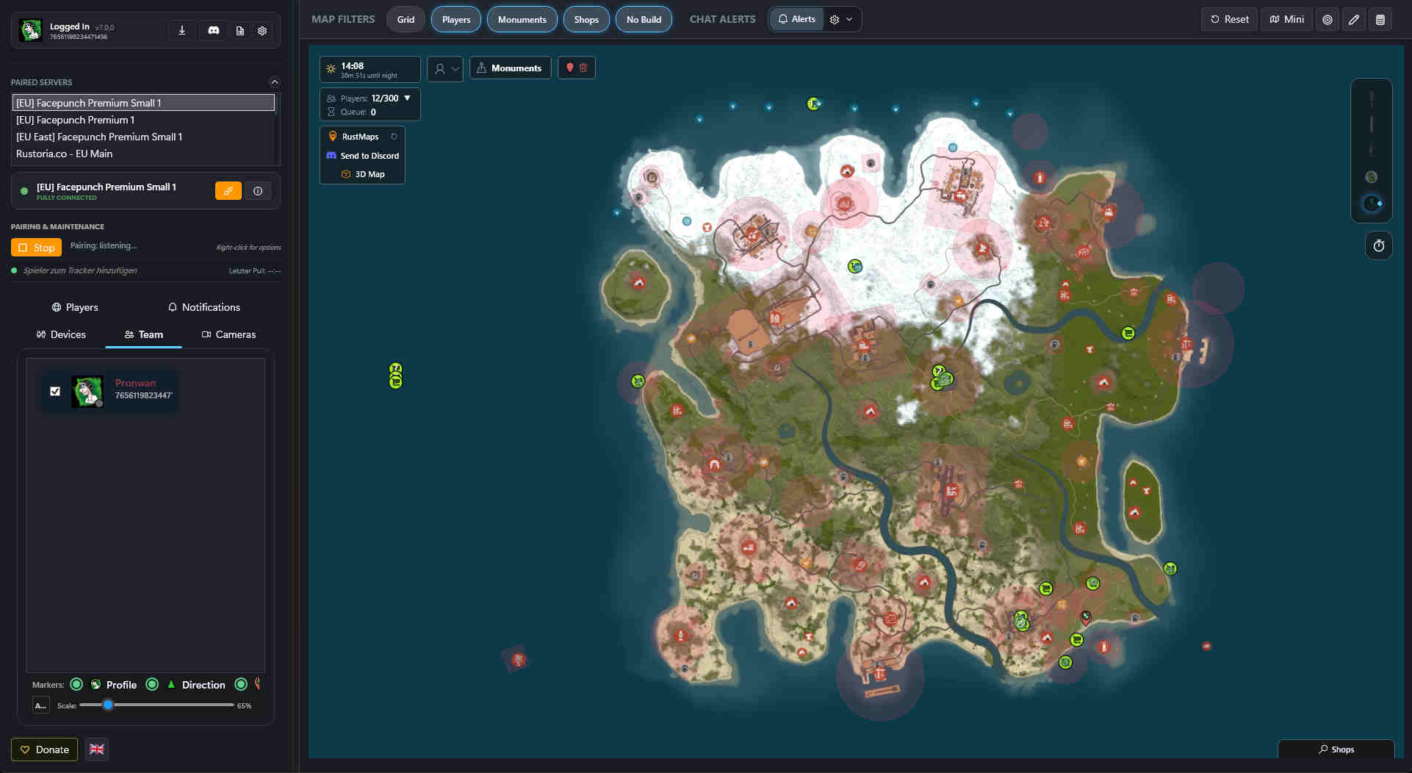Click the logged-in user avatar
Image resolution: width=1412 pixels, height=773 pixels.
click(30, 30)
